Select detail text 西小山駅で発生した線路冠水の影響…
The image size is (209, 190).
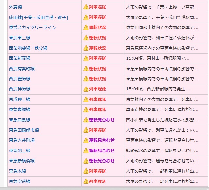click(x=162, y=120)
